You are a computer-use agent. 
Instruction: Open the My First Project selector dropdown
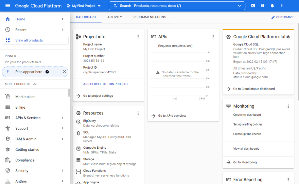pos(84,6)
